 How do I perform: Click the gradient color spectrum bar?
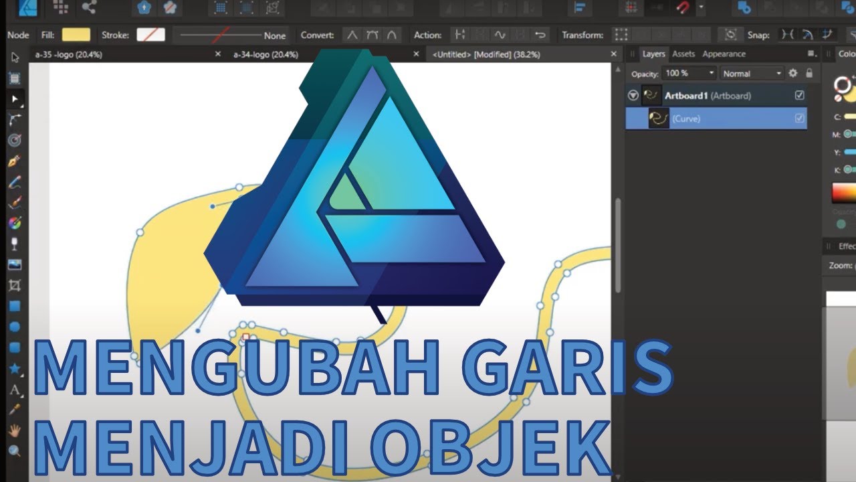[x=843, y=193]
